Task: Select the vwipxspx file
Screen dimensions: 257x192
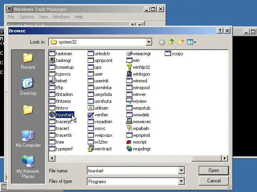Action: 100,135
